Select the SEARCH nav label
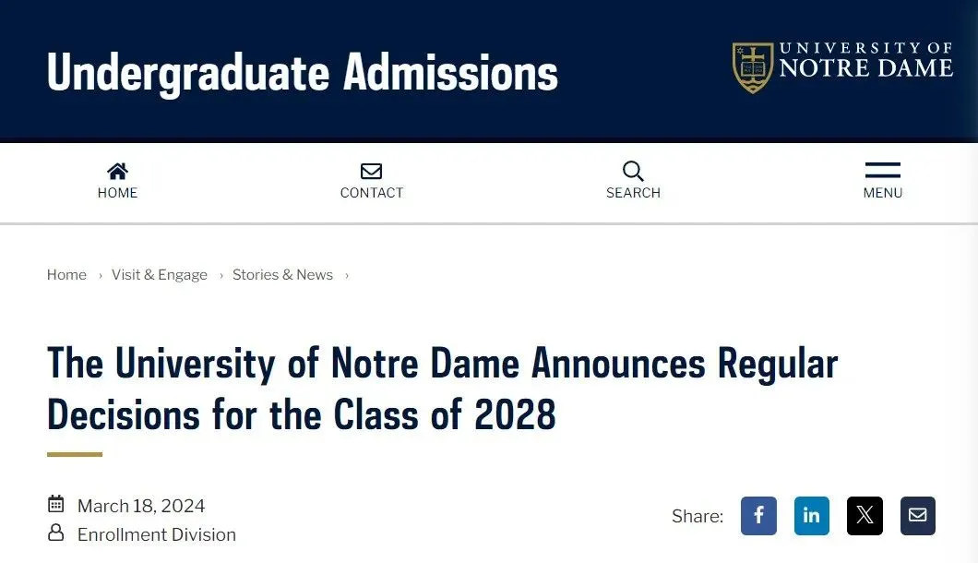The image size is (978, 563). coord(633,193)
